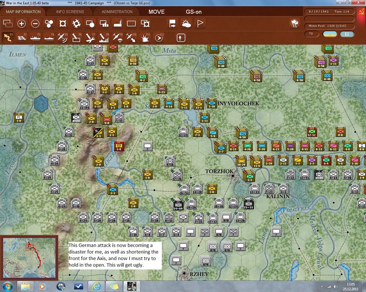Select F7 bomb airfield mode icon

tap(90, 37)
